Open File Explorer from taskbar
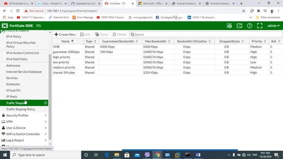 (117, 155)
